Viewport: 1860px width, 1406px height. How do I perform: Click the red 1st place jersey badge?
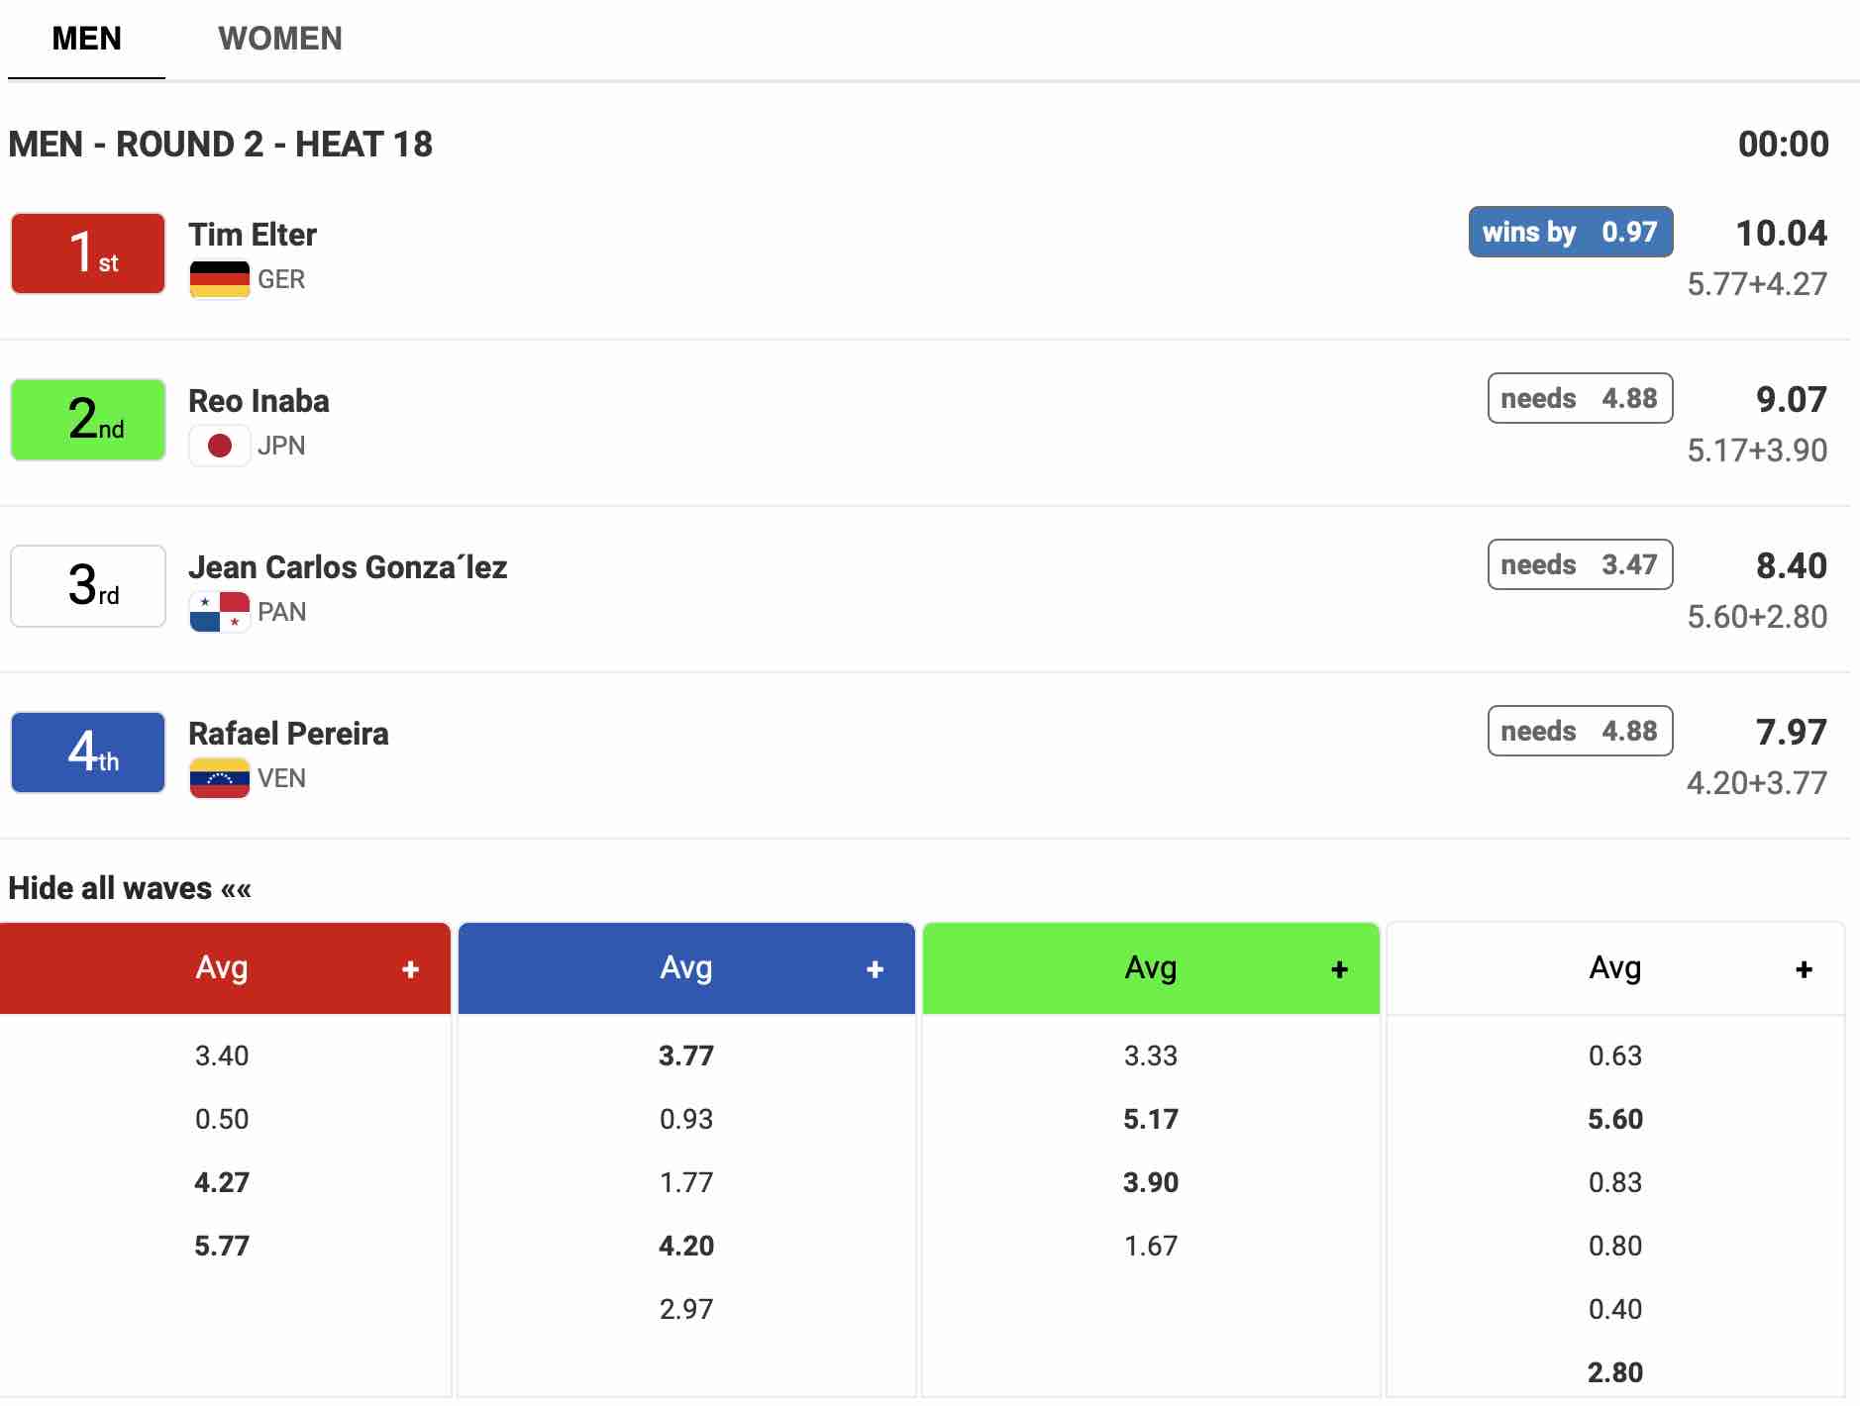tap(88, 253)
